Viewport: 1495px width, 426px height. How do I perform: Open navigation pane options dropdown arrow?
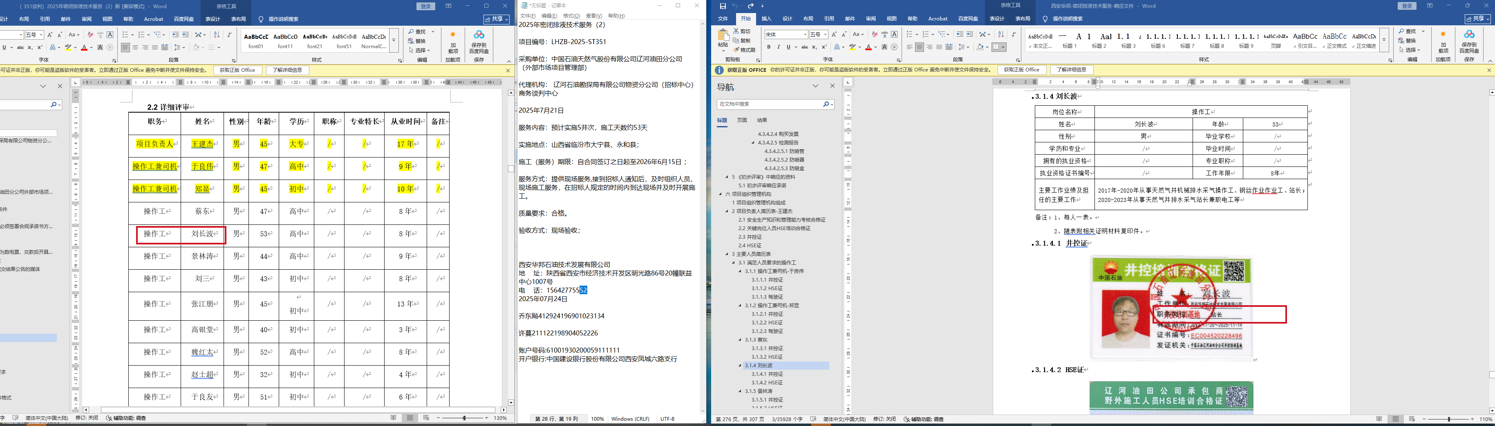click(x=815, y=86)
